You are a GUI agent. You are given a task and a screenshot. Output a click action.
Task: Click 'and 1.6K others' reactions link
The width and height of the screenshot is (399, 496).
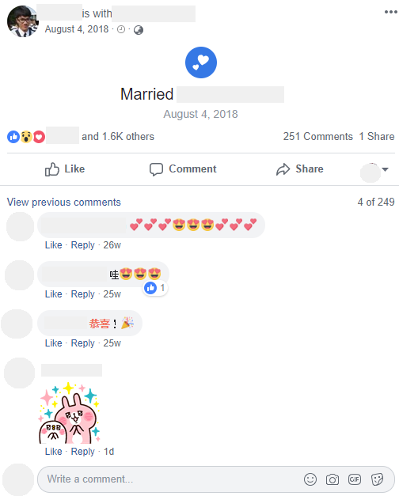(x=118, y=136)
